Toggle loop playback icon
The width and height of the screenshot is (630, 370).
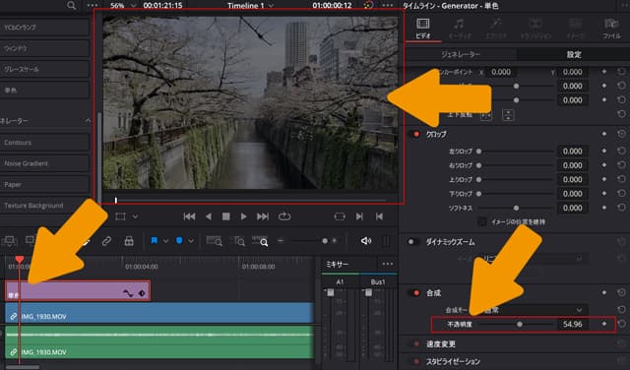click(x=284, y=216)
